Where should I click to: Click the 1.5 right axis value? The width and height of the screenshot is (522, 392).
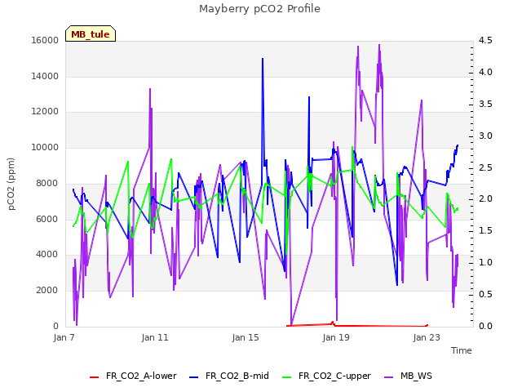point(485,230)
